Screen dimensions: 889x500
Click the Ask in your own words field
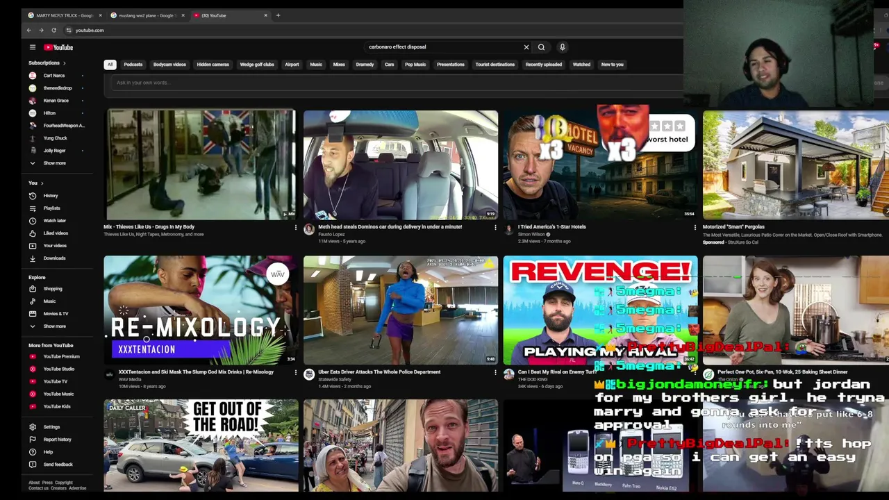pyautogui.click(x=396, y=83)
